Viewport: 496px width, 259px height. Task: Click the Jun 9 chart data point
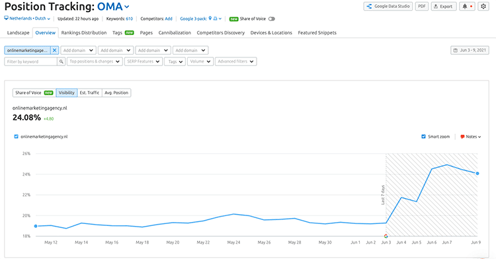point(477,173)
